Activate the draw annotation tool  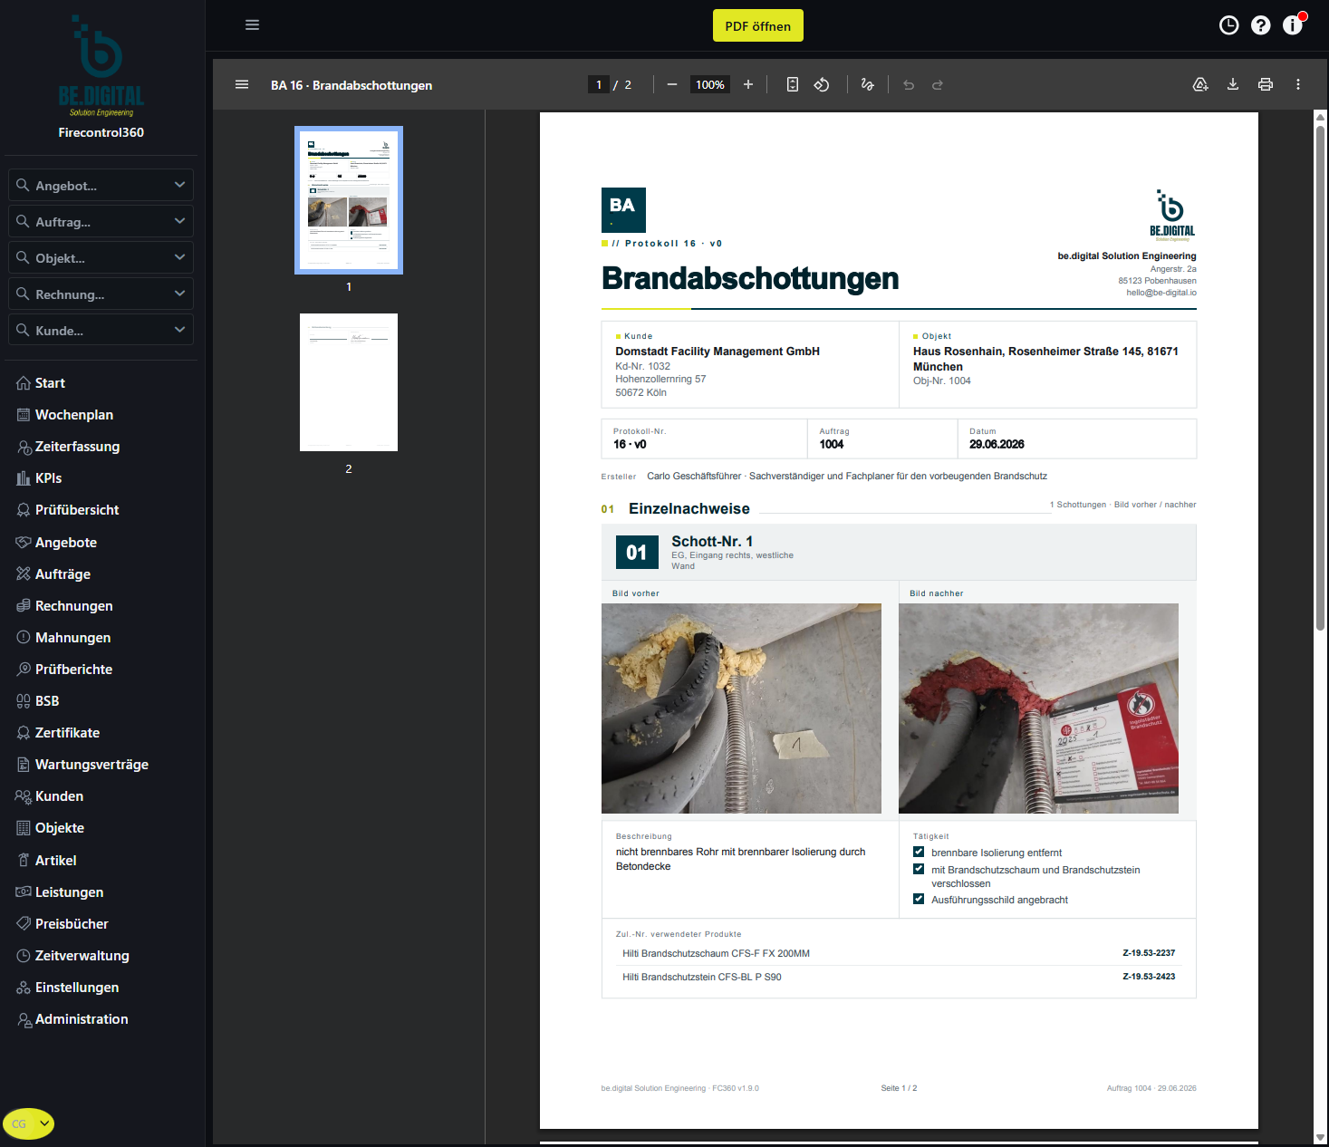click(867, 84)
